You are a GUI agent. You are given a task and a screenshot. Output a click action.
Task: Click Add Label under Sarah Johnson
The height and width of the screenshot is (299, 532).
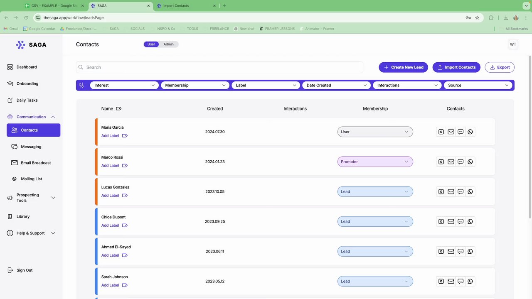click(x=110, y=285)
